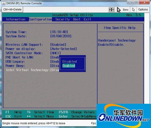Choose Enabled in the popup list
Image resolution: width=151 pixels, height=128 pixels.
pos(69,66)
